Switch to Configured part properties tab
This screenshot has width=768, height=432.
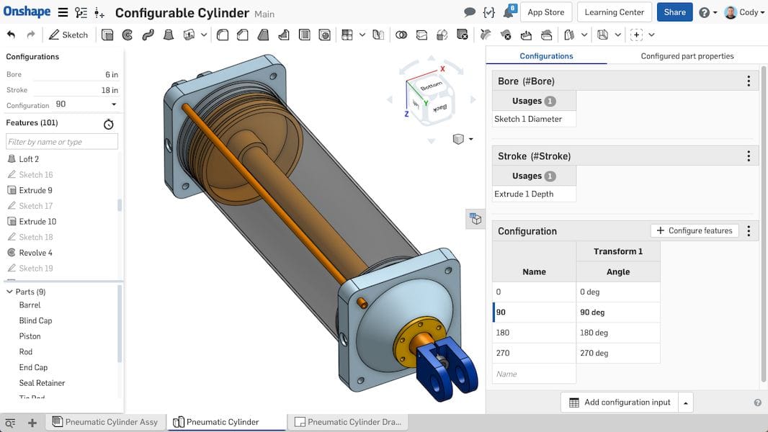(x=687, y=56)
